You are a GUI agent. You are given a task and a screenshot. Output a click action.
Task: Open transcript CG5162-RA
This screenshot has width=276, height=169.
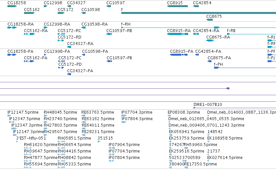(x=36, y=30)
